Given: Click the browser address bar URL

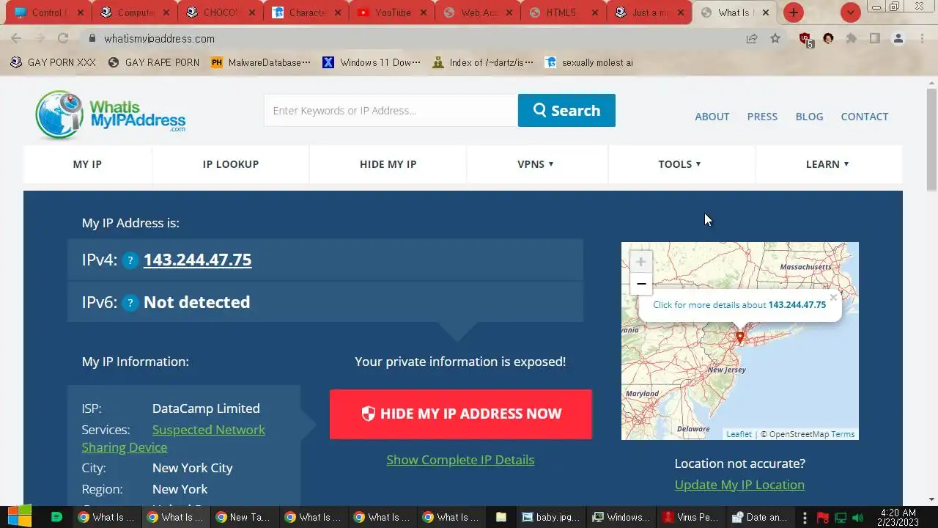Looking at the screenshot, I should [159, 39].
